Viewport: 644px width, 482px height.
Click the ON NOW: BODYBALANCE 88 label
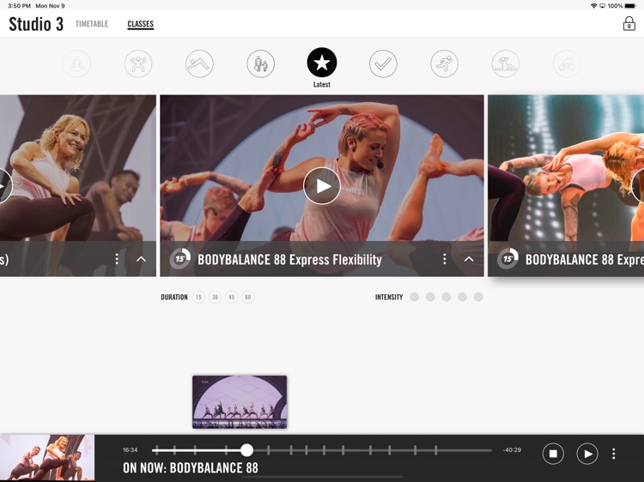tap(190, 468)
